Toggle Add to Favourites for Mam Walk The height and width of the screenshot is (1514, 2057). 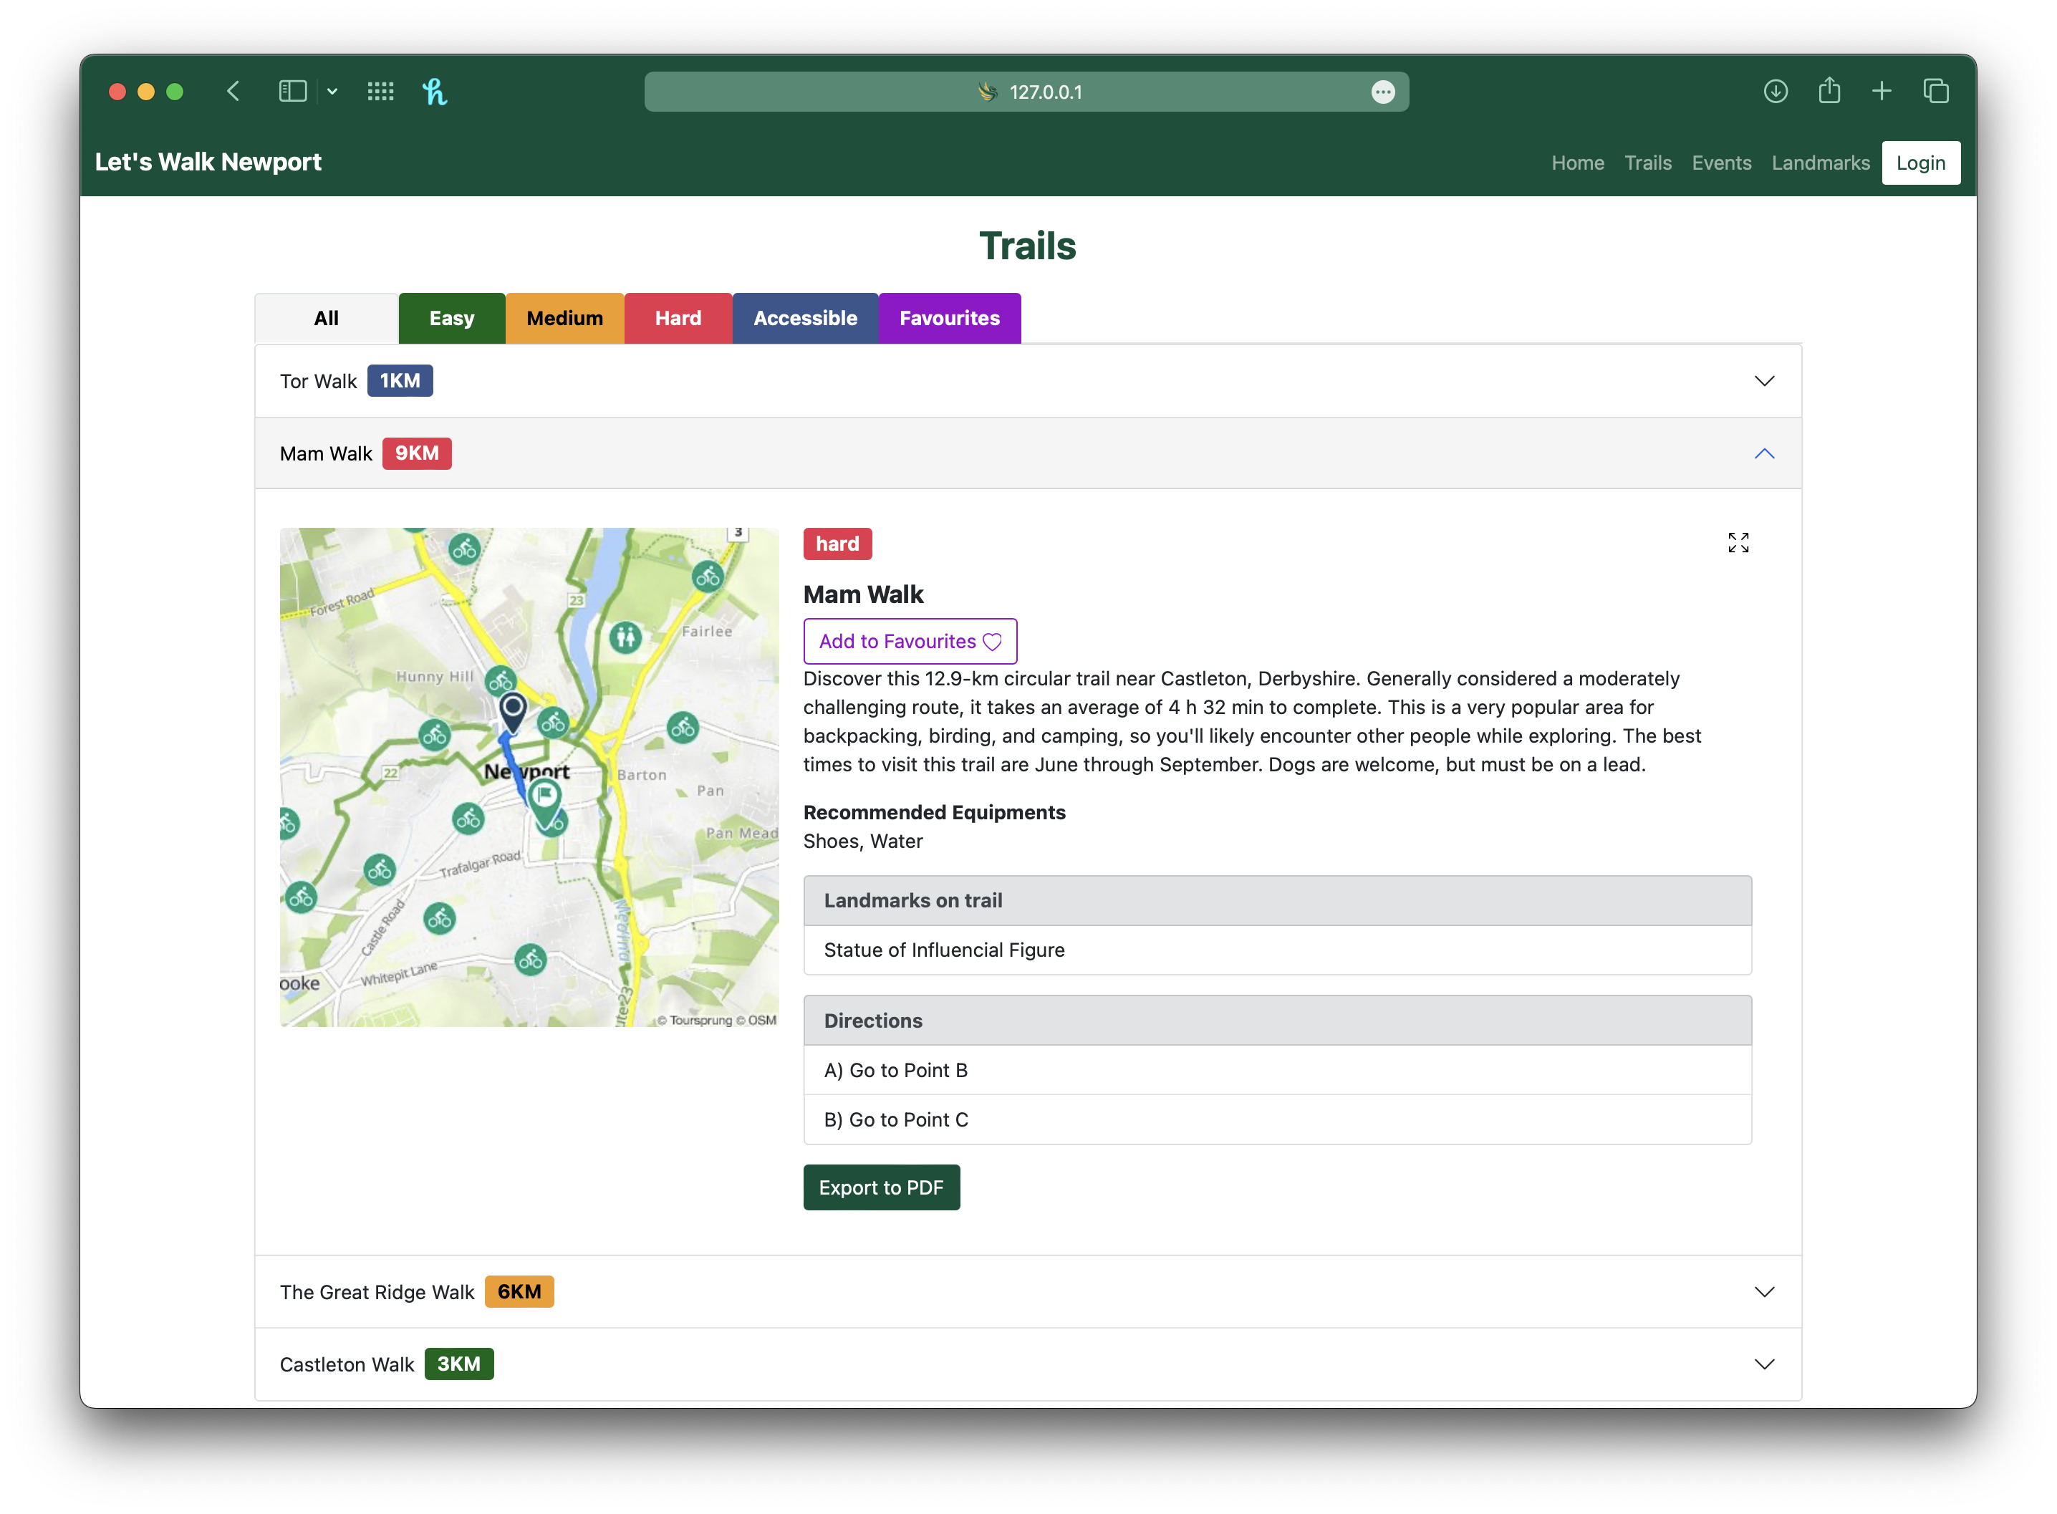pos(910,640)
